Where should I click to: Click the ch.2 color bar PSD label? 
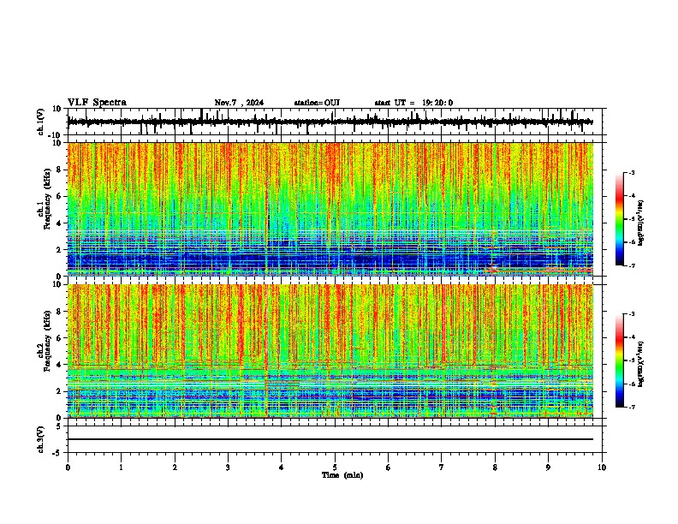click(x=640, y=364)
